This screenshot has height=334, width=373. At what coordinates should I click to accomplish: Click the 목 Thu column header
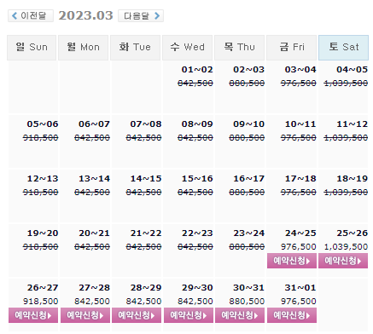(x=239, y=48)
